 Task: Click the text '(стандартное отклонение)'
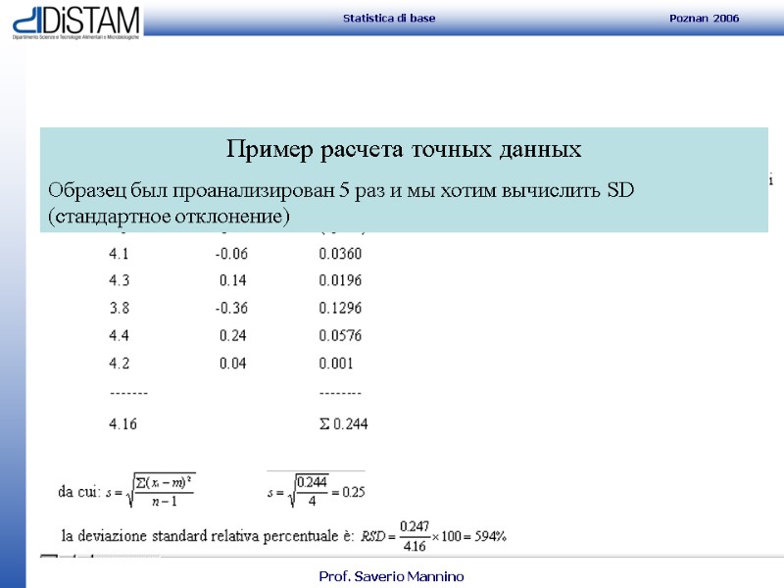click(x=169, y=217)
